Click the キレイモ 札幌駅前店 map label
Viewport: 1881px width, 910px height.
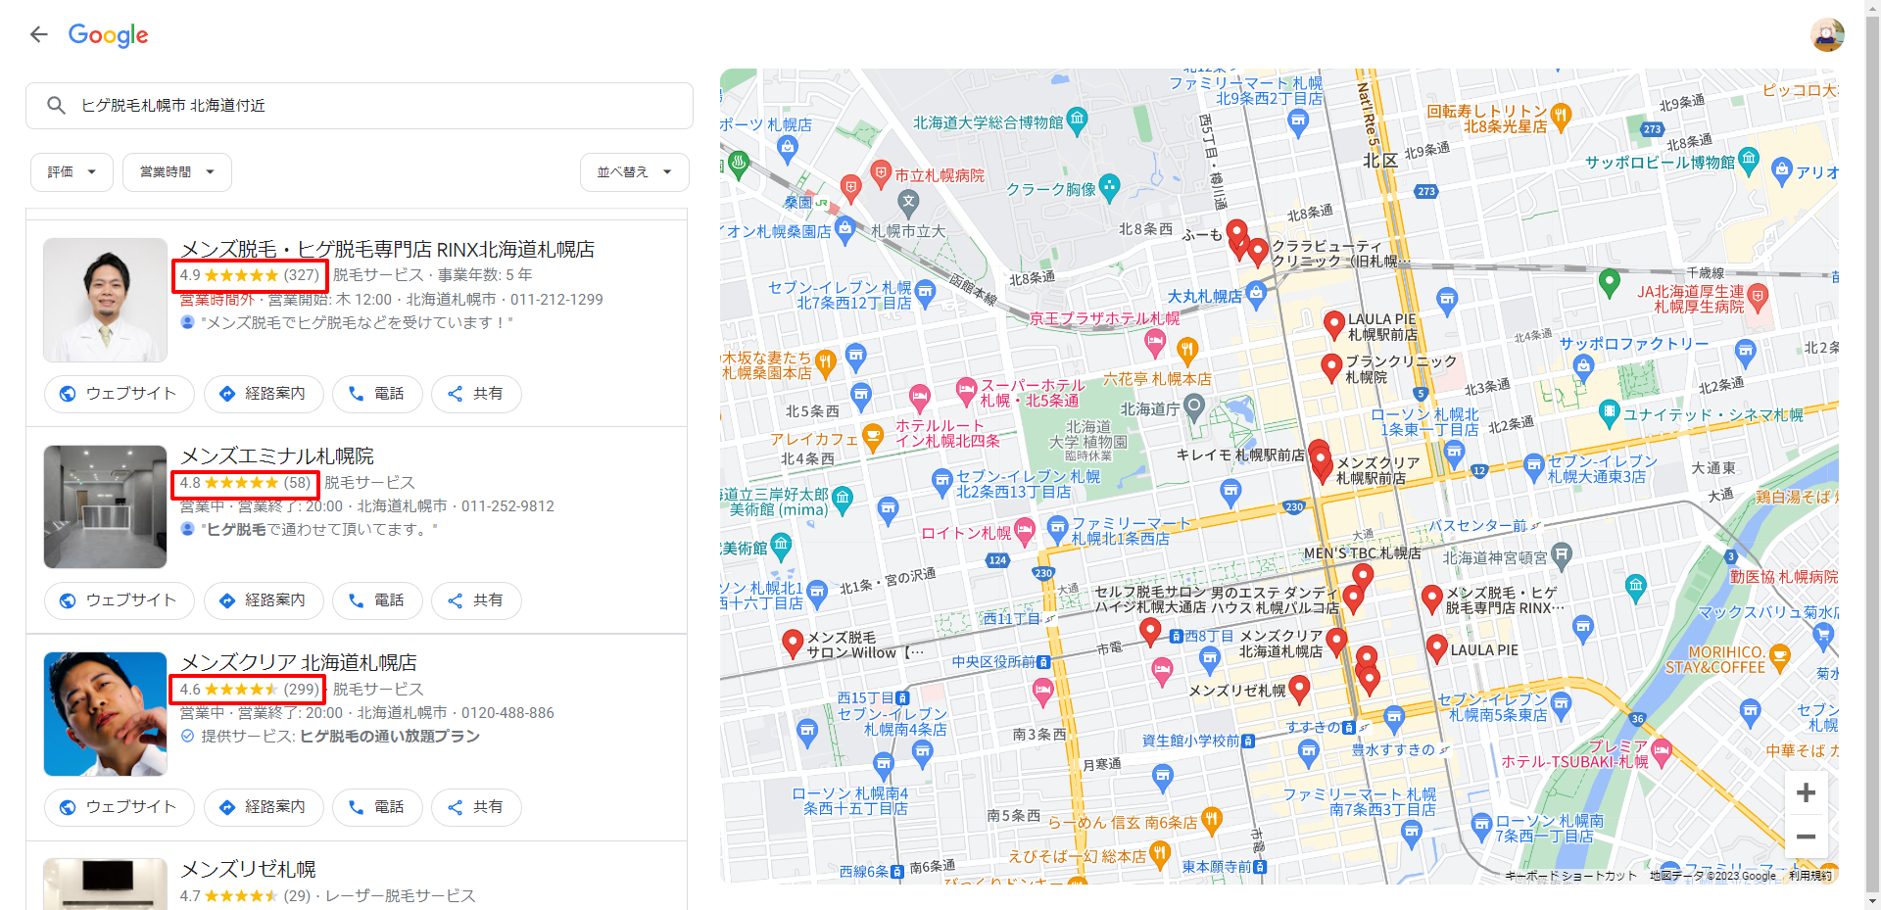click(x=1240, y=455)
